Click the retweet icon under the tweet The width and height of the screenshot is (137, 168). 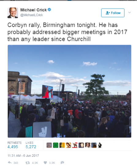pyautogui.click(x=28, y=163)
